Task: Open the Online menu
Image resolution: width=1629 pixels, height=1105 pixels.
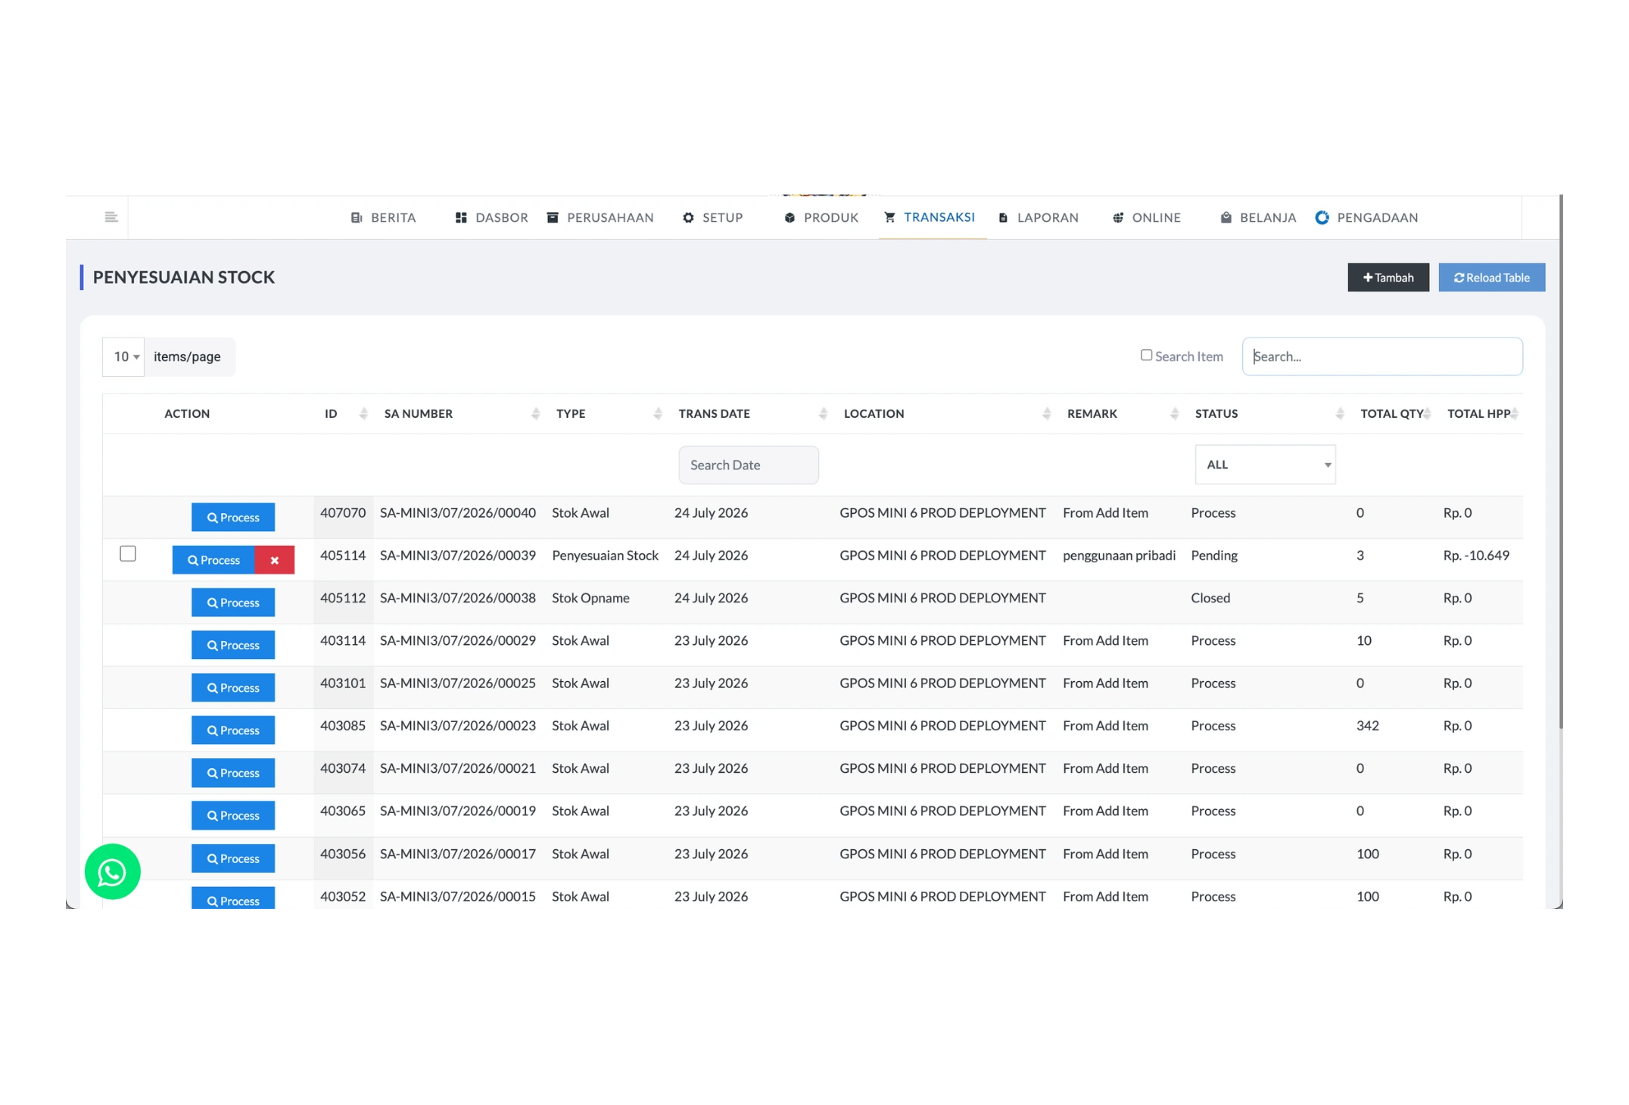Action: coord(1147,218)
